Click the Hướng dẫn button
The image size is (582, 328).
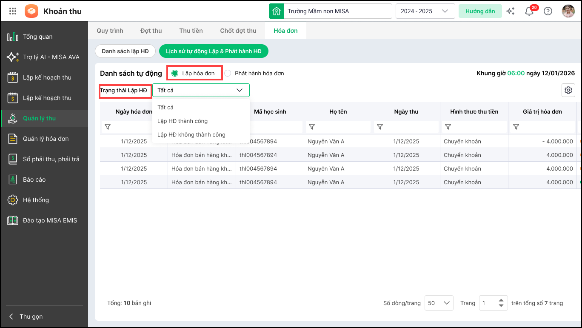click(480, 11)
